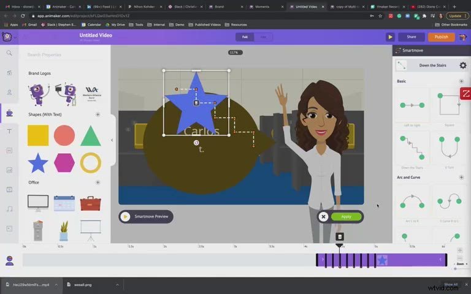Insert the yellow ring shape
471x294 pixels.
(90, 163)
